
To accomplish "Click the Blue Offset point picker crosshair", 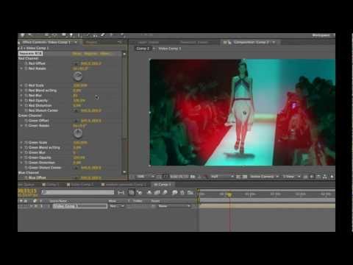I will [x=76, y=177].
